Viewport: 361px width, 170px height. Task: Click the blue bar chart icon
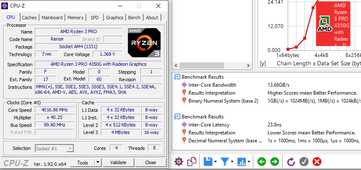242,161
